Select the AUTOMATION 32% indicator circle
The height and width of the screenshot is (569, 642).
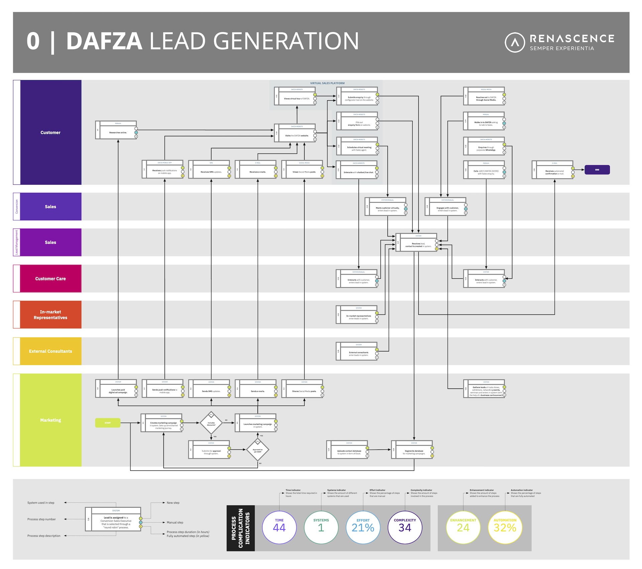click(505, 528)
